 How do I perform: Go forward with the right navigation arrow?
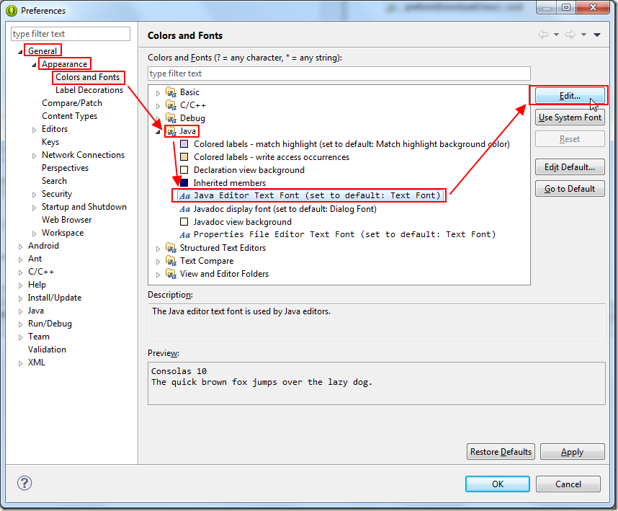[570, 35]
